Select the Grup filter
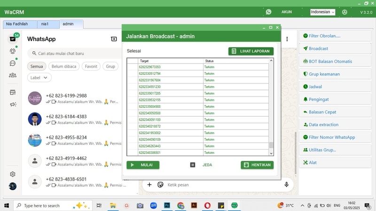 pyautogui.click(x=110, y=66)
